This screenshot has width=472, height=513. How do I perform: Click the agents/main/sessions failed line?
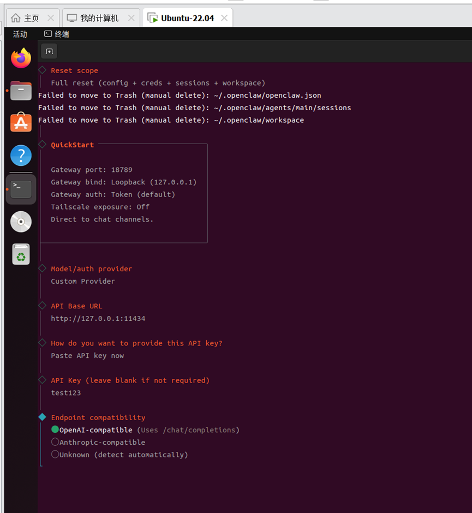tap(195, 108)
